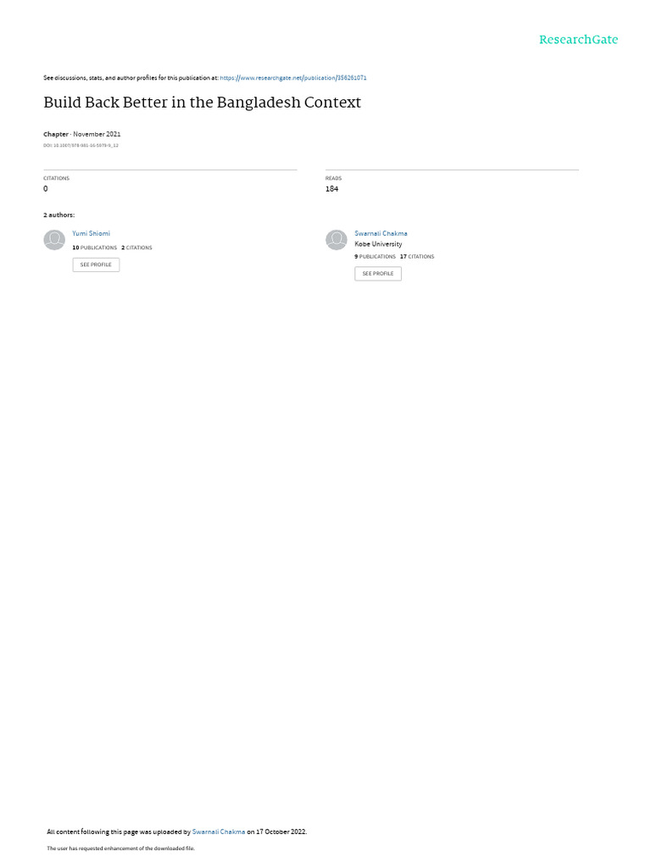651x868 pixels.
Task: Click uploader Swarnali Chakma link in footer
Action: tap(219, 832)
